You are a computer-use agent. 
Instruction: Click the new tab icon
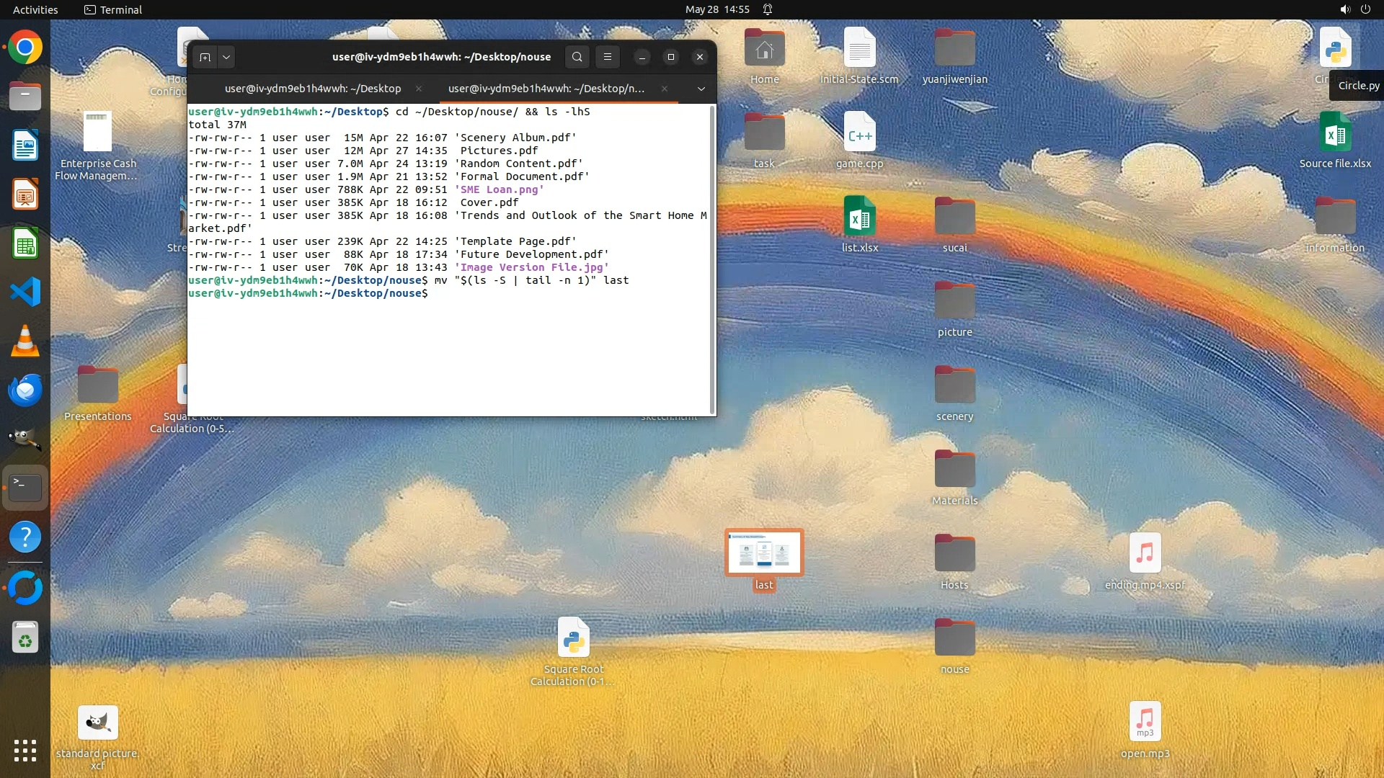205,57
